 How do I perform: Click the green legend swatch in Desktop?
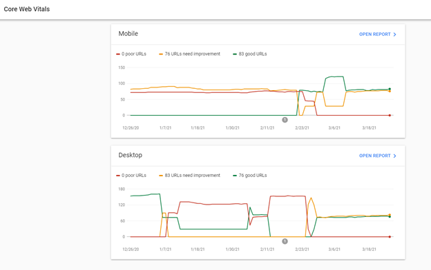pyautogui.click(x=235, y=176)
